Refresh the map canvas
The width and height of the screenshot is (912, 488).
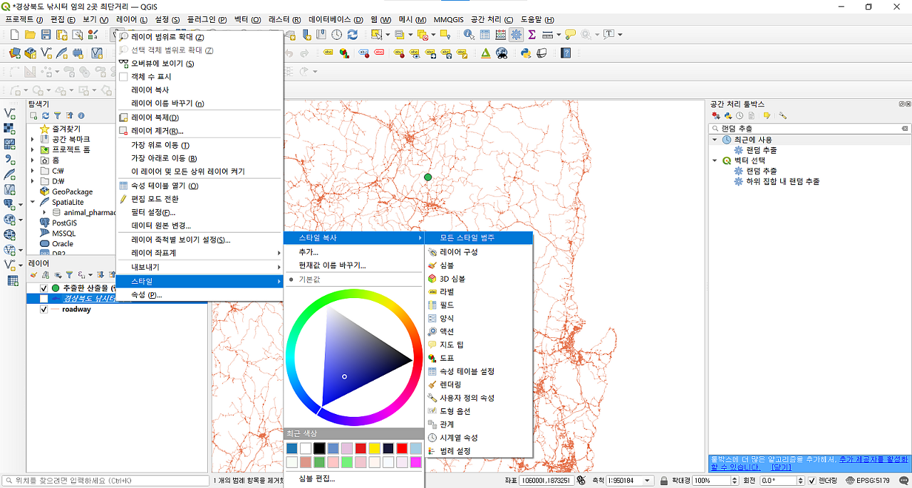click(352, 34)
